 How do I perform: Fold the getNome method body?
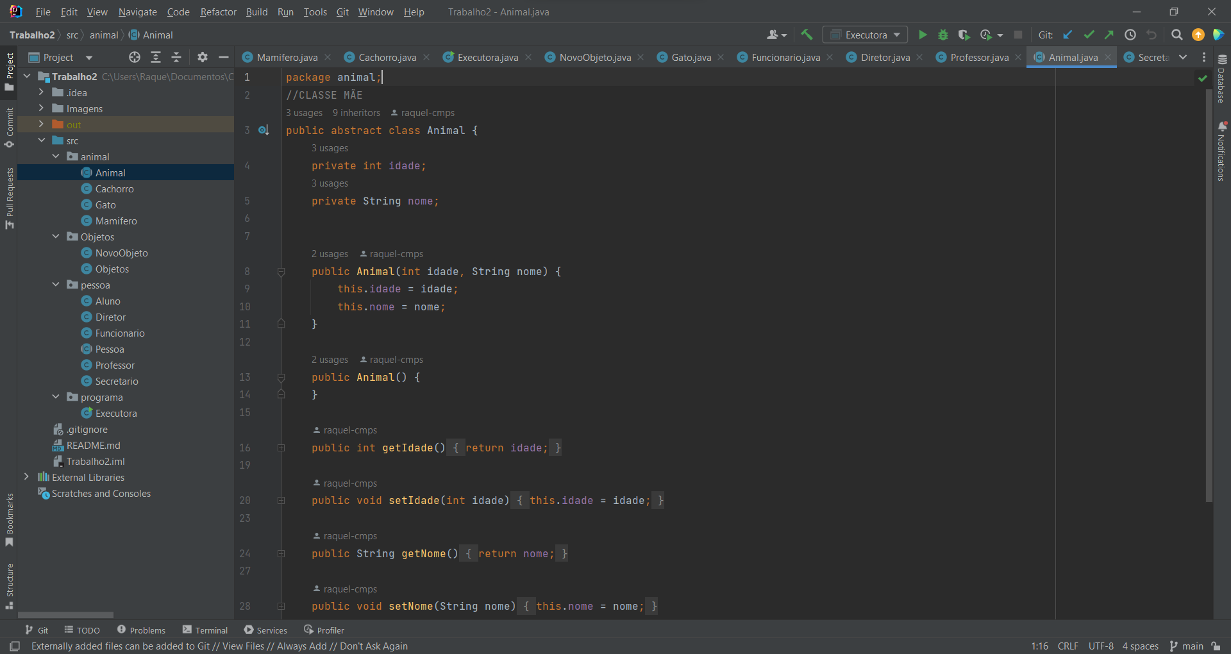pos(281,553)
